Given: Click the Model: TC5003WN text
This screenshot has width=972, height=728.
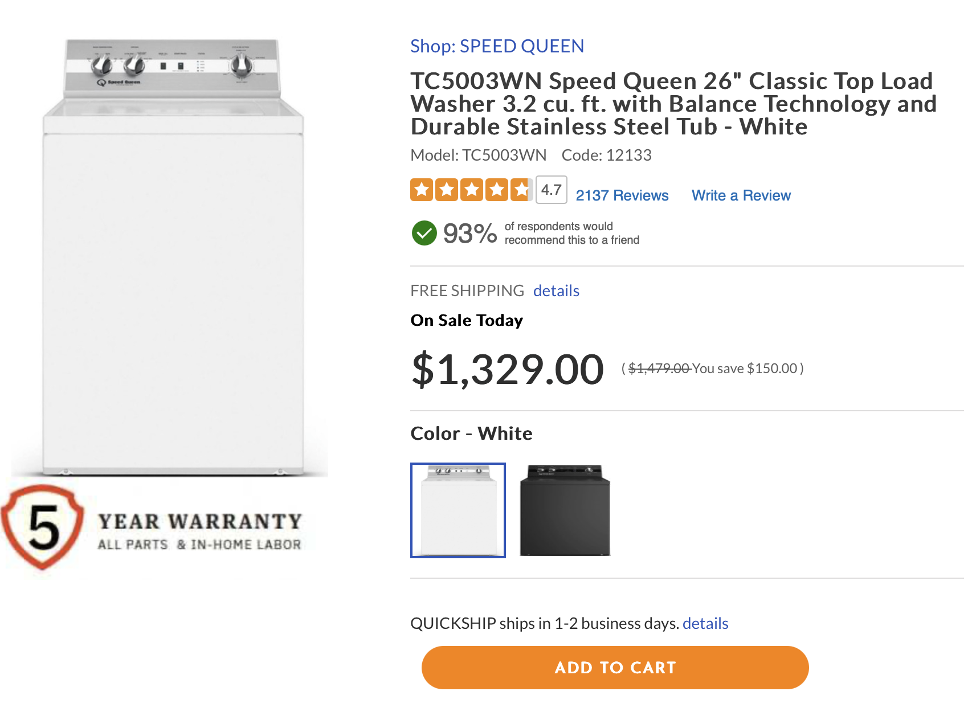Looking at the screenshot, I should tap(478, 155).
